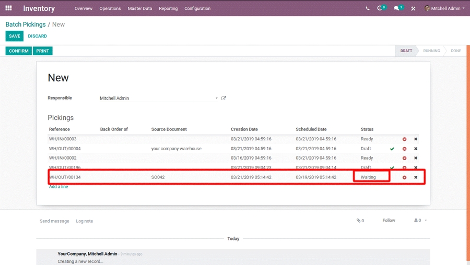
Task: Click the developer tools wrench icon
Action: 413,8
